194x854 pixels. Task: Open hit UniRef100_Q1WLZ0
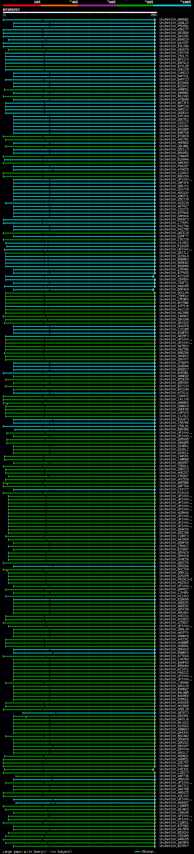(174, 23)
